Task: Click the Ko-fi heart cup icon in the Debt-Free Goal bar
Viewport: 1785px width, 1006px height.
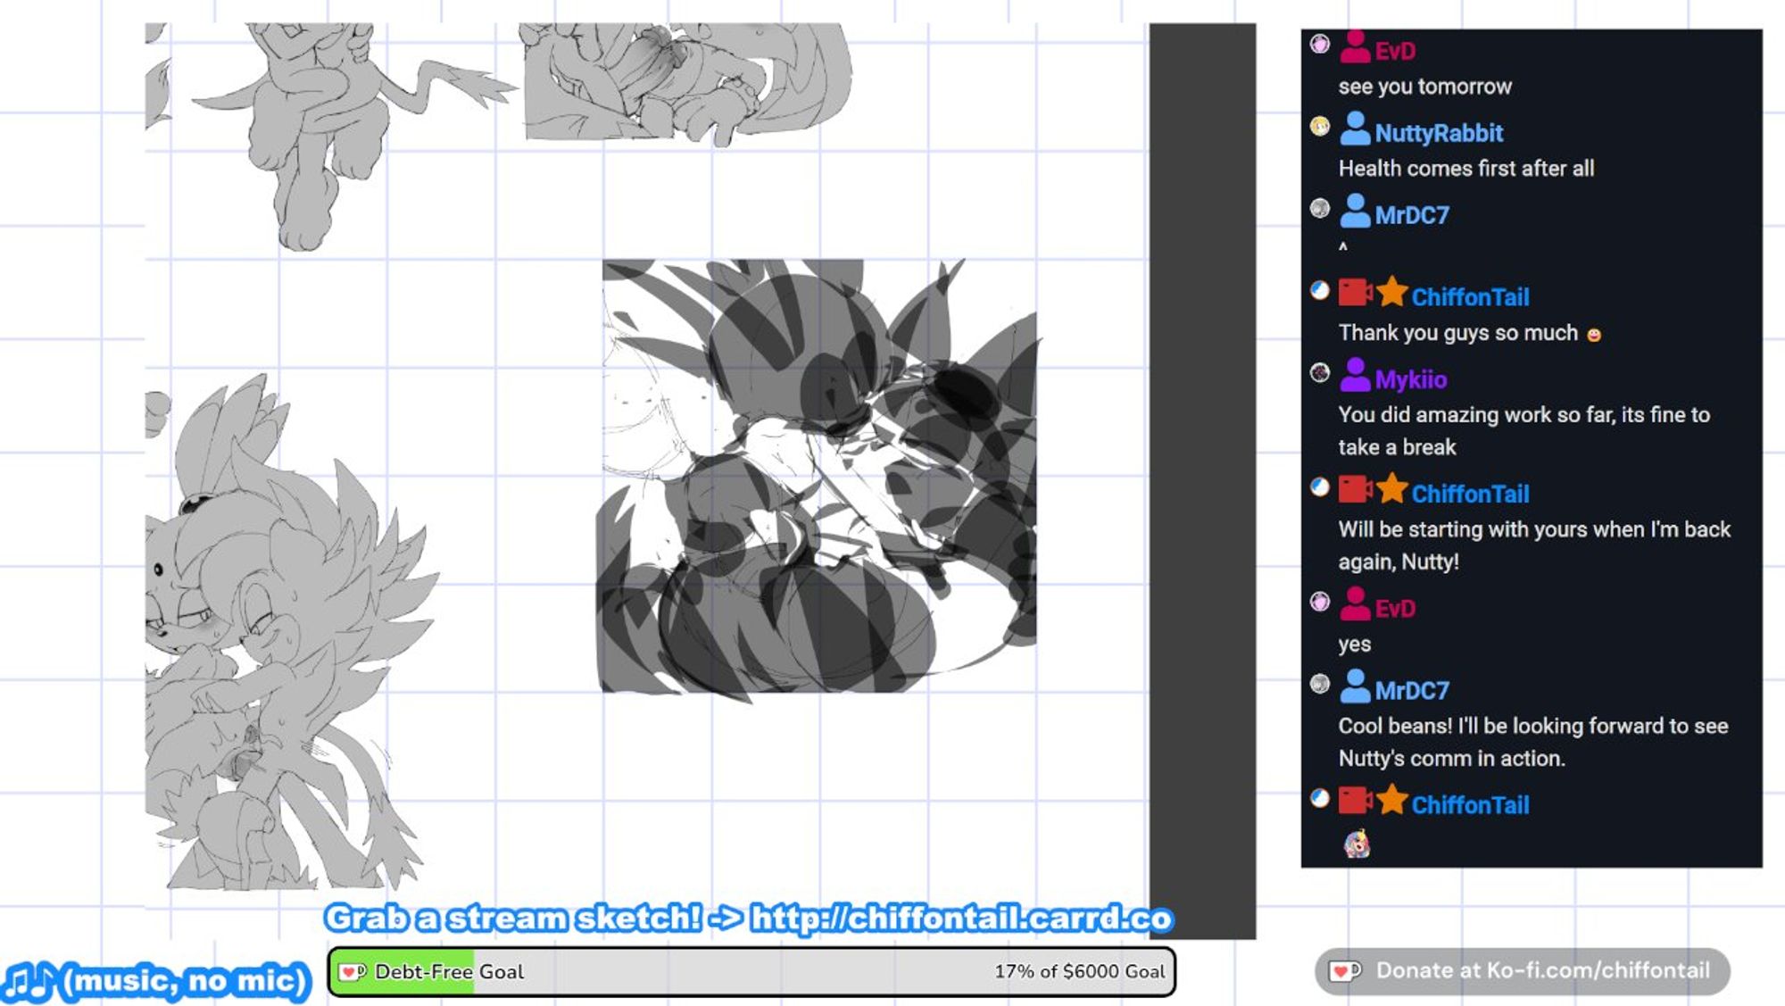Action: [353, 971]
